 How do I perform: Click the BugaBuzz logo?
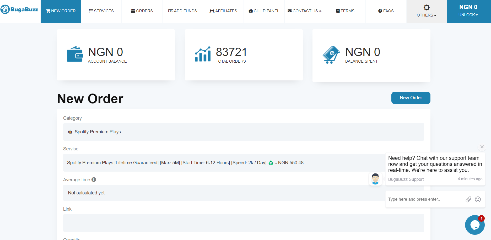tap(19, 10)
